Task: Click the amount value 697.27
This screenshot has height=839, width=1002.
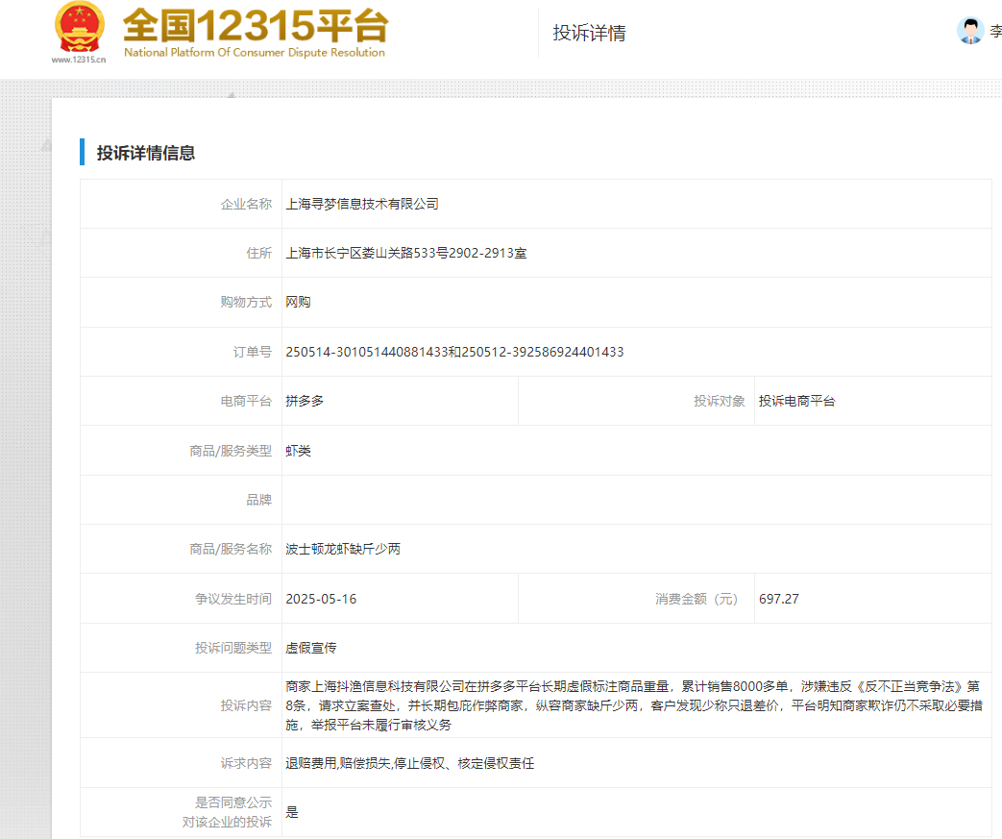Action: [x=778, y=599]
